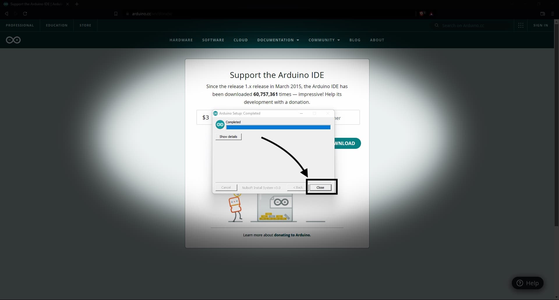Open the BLOG page link
The image size is (559, 300).
(x=355, y=40)
